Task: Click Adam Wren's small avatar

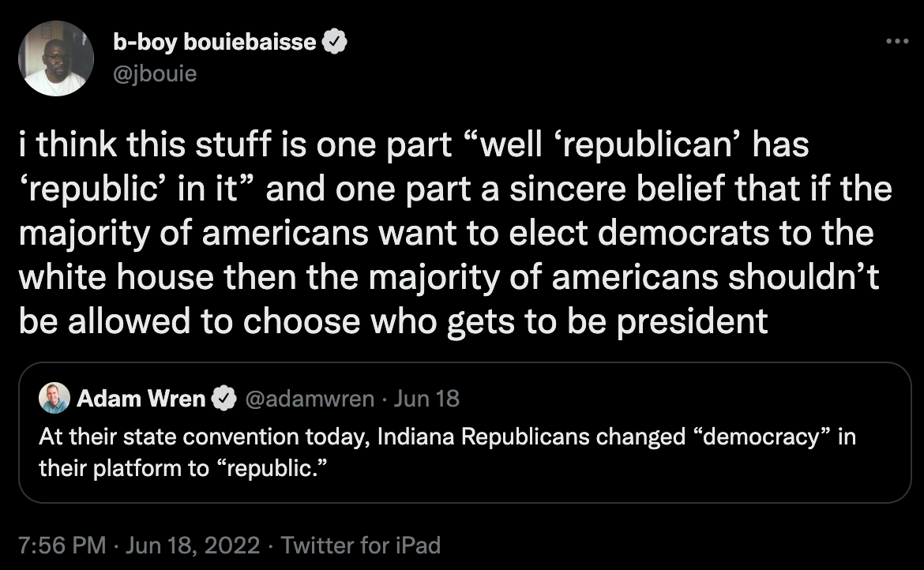Action: pos(54,399)
